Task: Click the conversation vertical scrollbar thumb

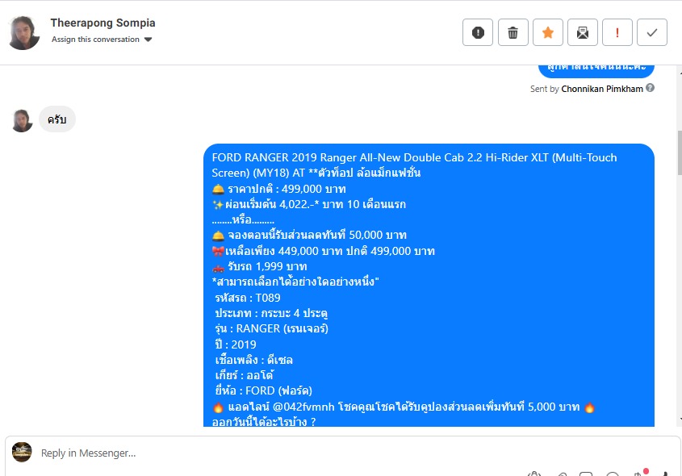Action: [x=680, y=152]
